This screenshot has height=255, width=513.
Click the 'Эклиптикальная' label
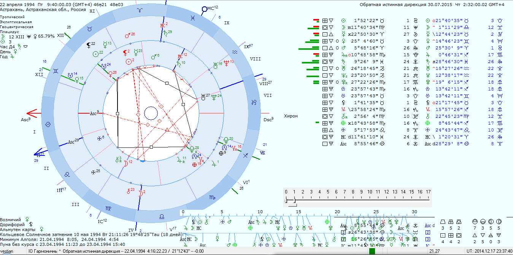pos(16,22)
